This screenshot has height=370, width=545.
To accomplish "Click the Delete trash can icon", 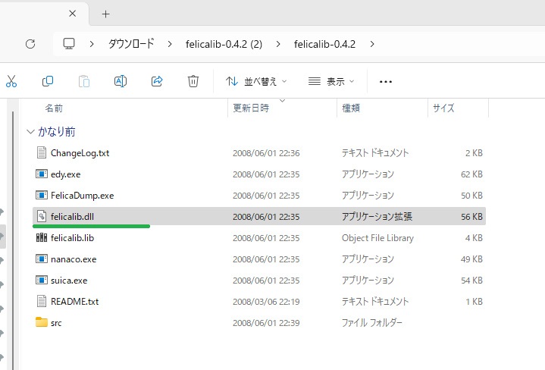I will coord(193,81).
